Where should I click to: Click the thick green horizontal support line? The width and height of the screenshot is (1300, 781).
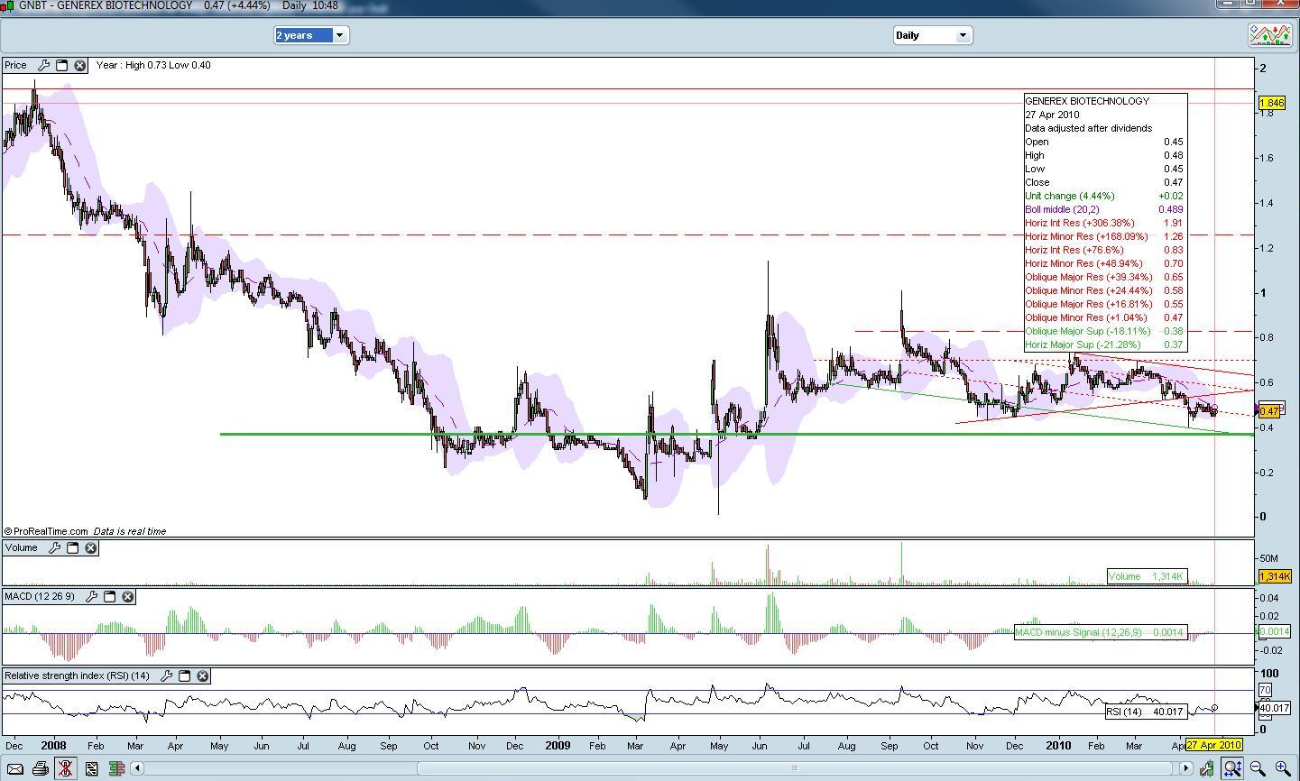(x=737, y=434)
